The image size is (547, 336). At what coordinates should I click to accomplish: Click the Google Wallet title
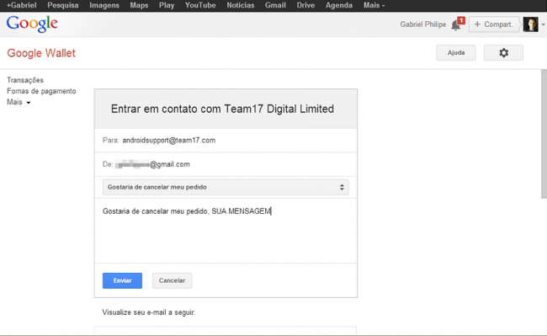[41, 53]
